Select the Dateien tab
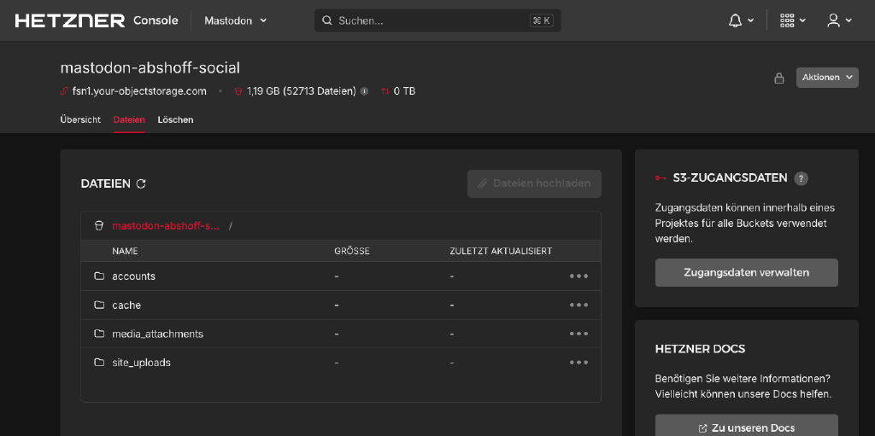 point(129,119)
